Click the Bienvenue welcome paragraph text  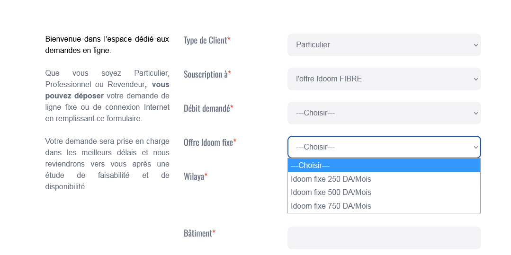pos(107,44)
